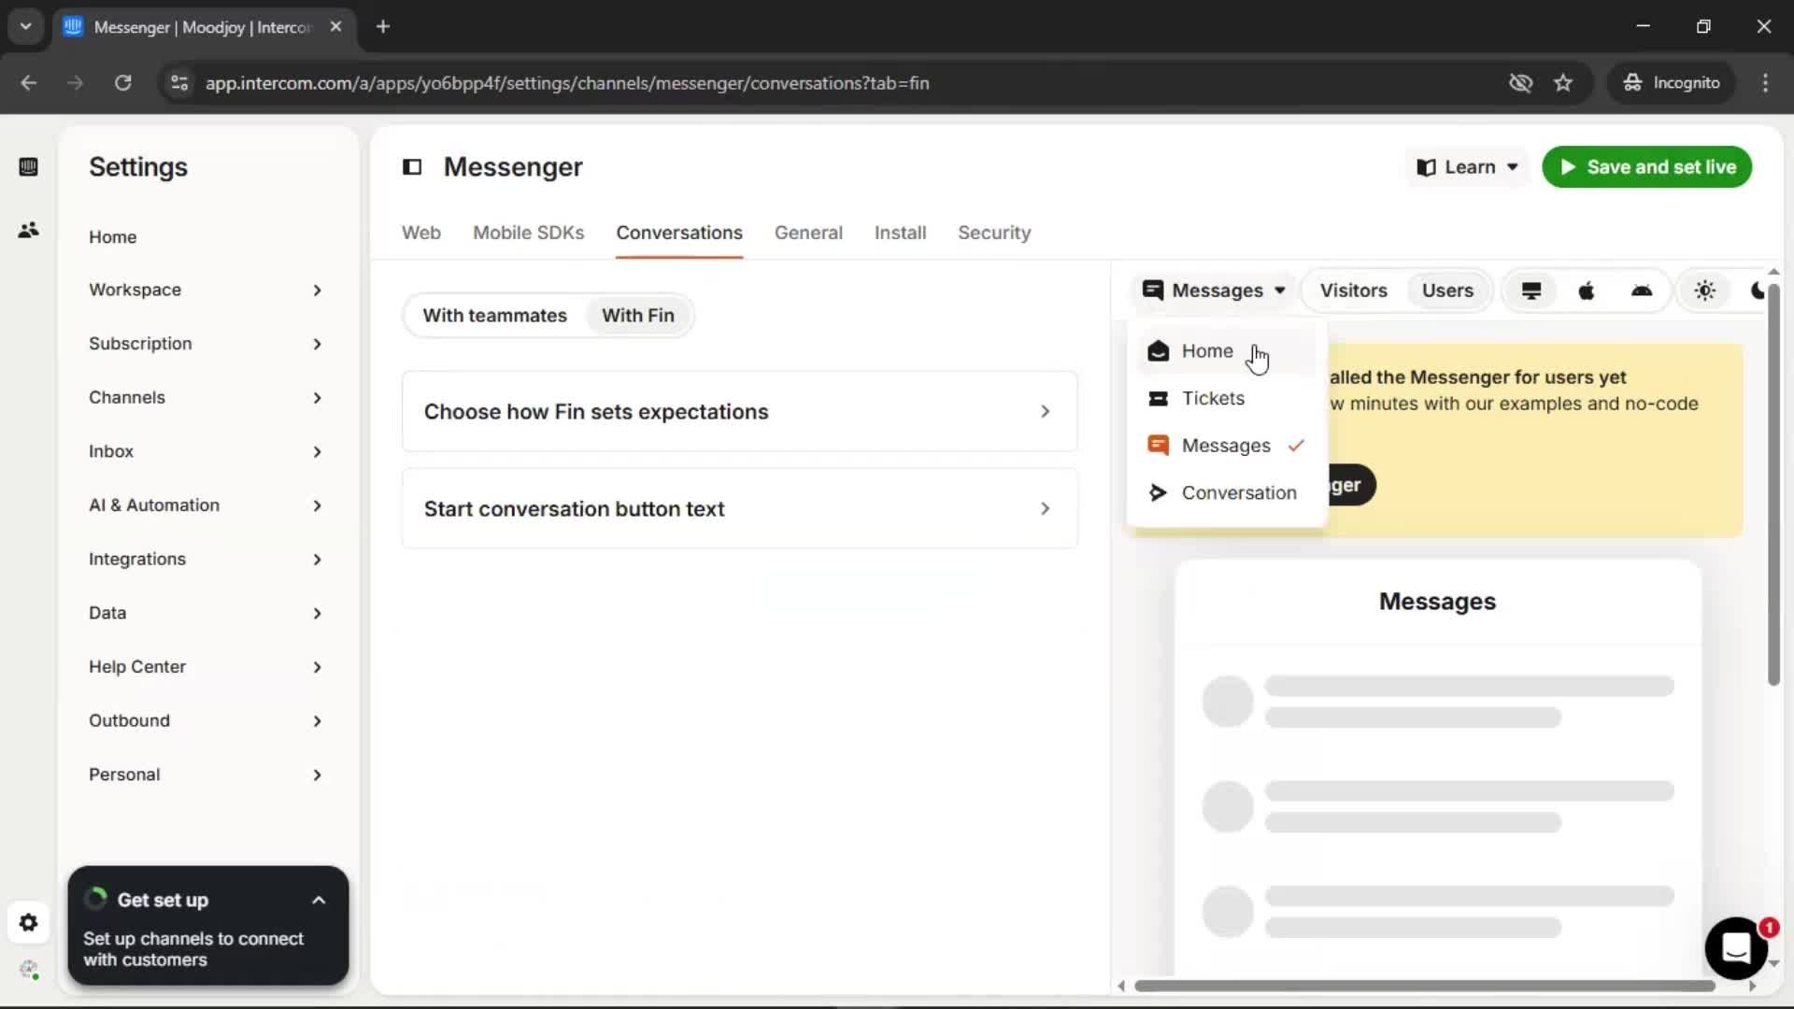Click the Incognito profile button
Image resolution: width=1794 pixels, height=1009 pixels.
(1672, 83)
